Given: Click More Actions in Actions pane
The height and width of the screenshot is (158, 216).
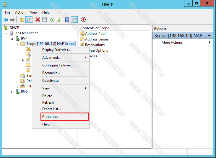Looking at the screenshot, I should pyautogui.click(x=172, y=43).
